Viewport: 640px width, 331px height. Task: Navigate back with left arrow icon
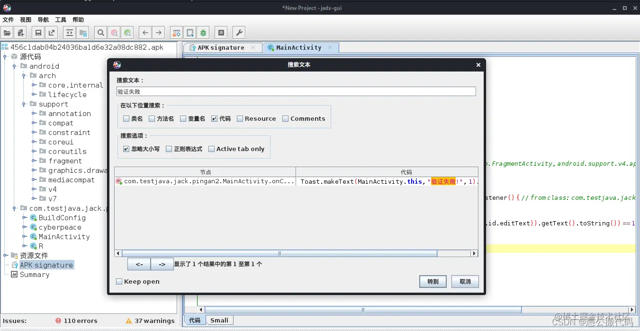coord(145,33)
